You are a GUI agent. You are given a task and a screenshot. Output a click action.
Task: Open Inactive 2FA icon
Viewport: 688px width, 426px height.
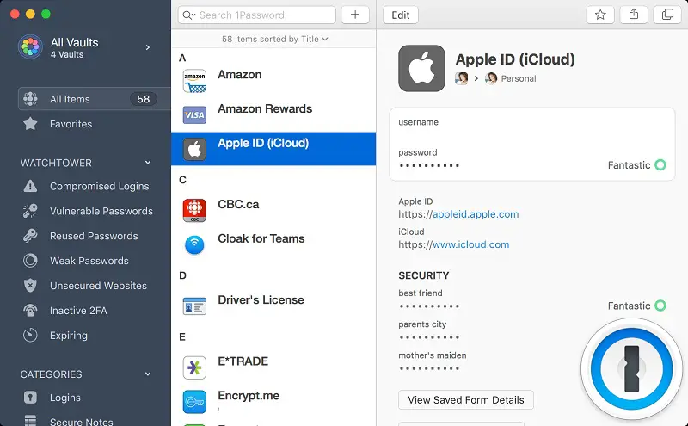(x=30, y=311)
